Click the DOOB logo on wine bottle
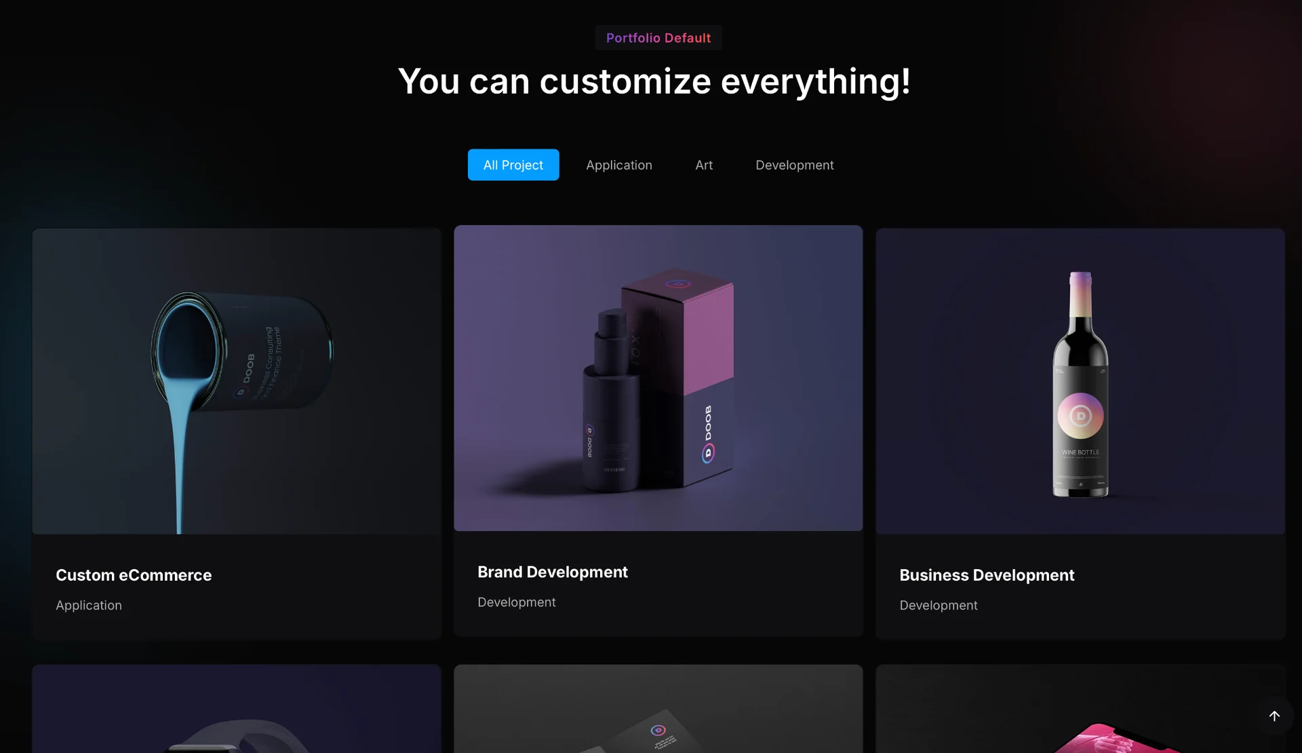Screen dimensions: 1302x753 pyautogui.click(x=1080, y=416)
